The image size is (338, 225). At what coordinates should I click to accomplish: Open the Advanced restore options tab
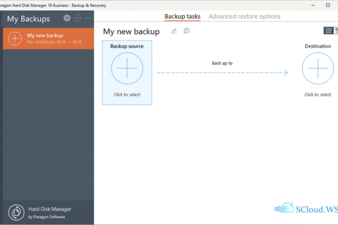(x=244, y=16)
